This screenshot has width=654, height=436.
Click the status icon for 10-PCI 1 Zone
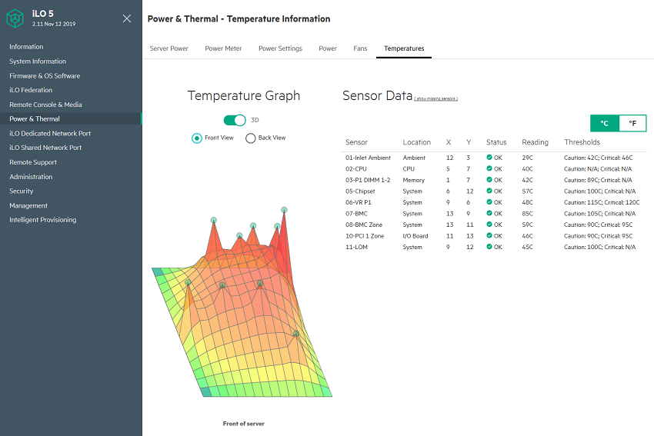pyautogui.click(x=489, y=236)
